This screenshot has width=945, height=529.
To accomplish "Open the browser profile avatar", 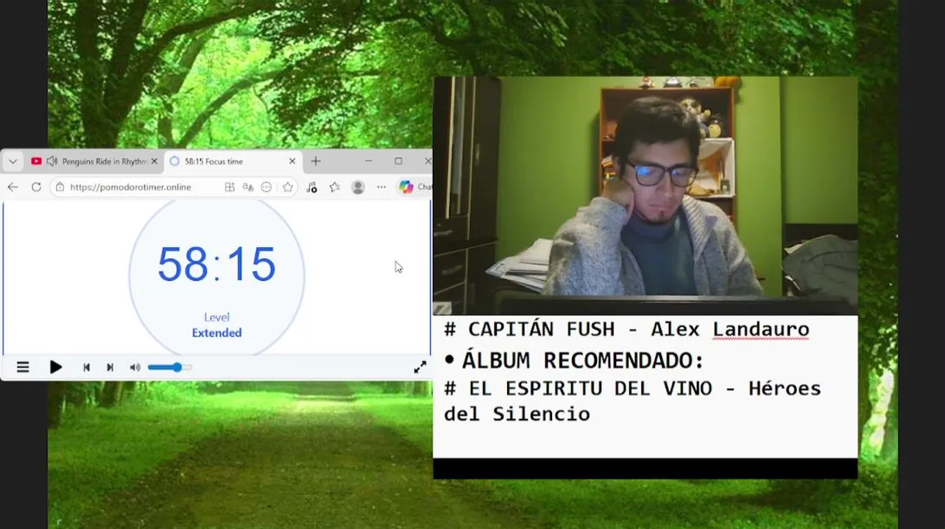I will 358,187.
